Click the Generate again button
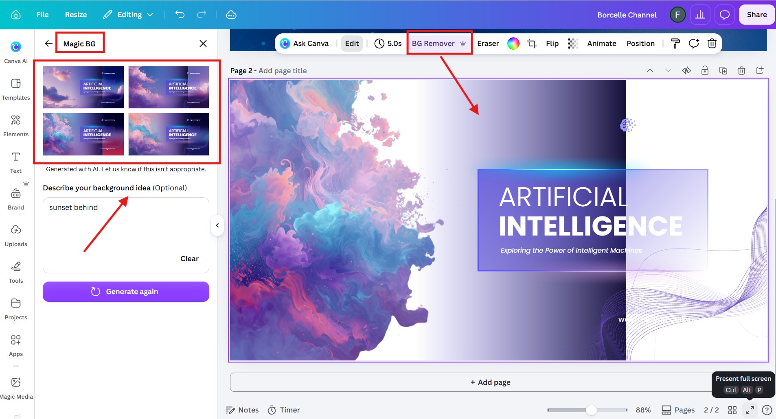This screenshot has height=419, width=776. 126,292
